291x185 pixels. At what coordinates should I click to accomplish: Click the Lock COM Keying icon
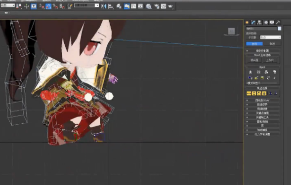click(x=264, y=93)
